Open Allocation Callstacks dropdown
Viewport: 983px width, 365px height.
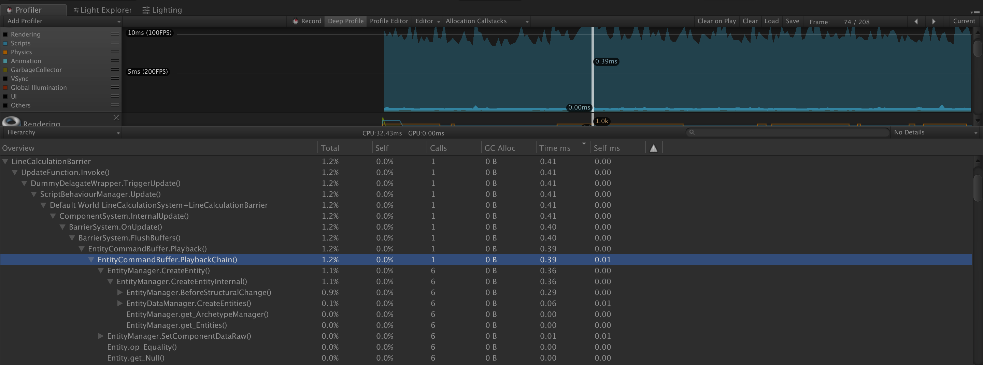click(486, 21)
